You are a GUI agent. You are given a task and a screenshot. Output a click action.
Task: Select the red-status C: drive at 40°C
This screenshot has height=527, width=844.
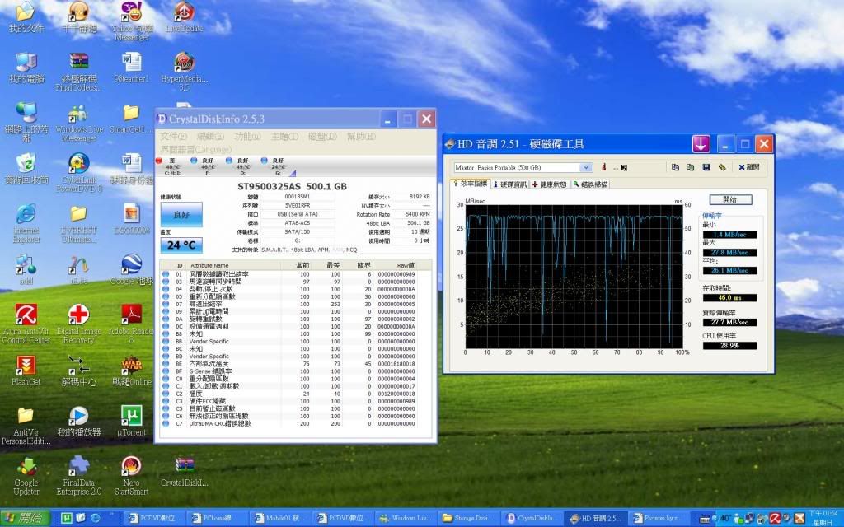click(171, 166)
